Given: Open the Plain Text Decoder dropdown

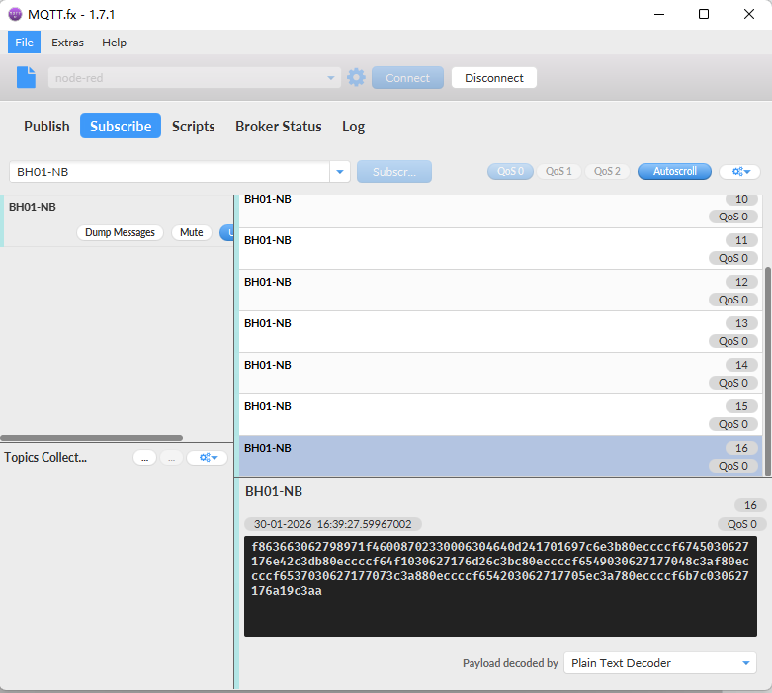Looking at the screenshot, I should pyautogui.click(x=659, y=663).
